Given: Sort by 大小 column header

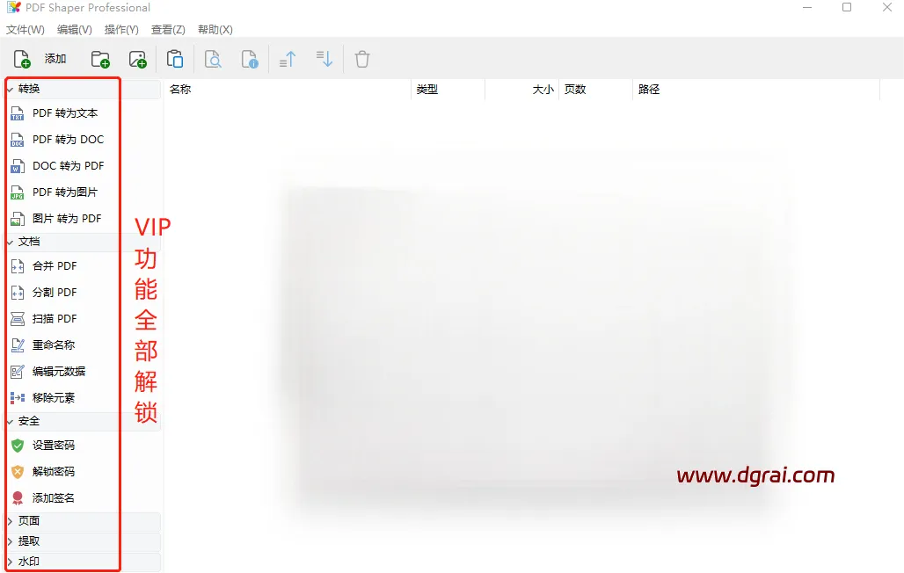Looking at the screenshot, I should pos(543,90).
